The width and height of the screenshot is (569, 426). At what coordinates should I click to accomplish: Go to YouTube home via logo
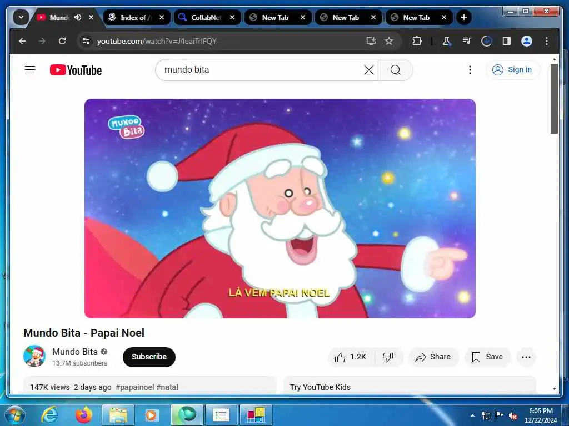(x=76, y=70)
